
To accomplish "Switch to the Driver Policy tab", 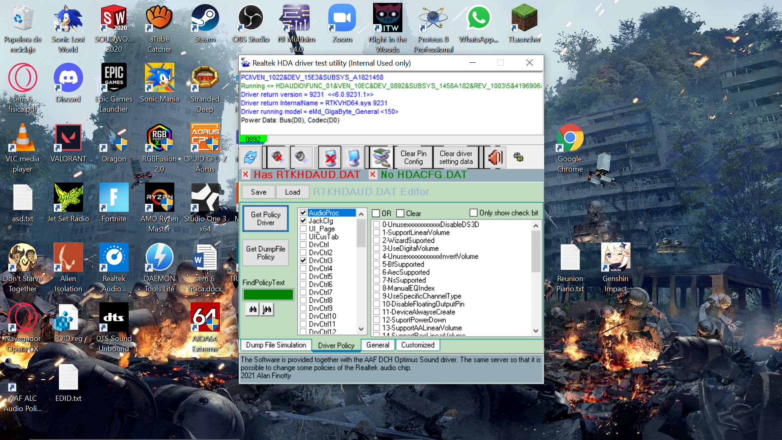I will [x=336, y=345].
